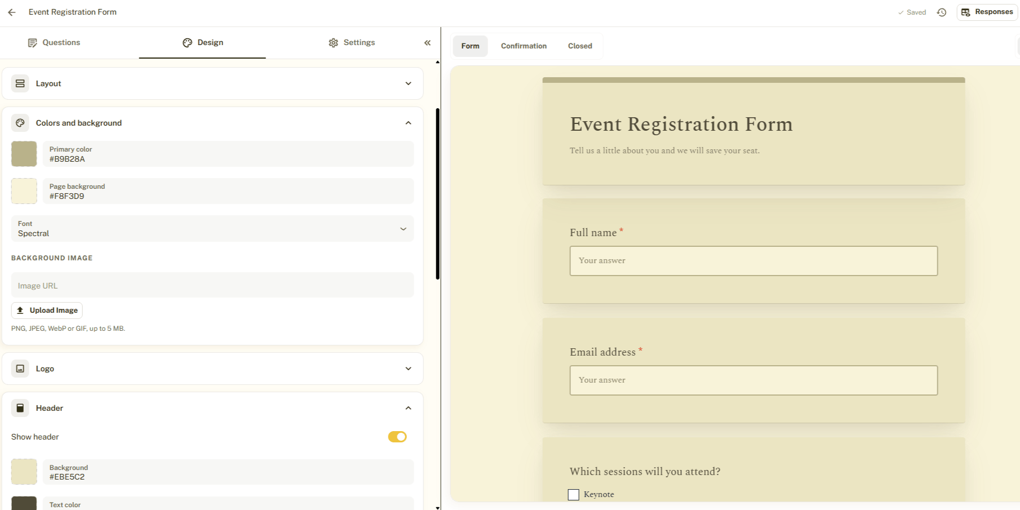This screenshot has height=510, width=1020.
Task: Click the 'Which sessions will you attend?' question
Action: coord(645,472)
